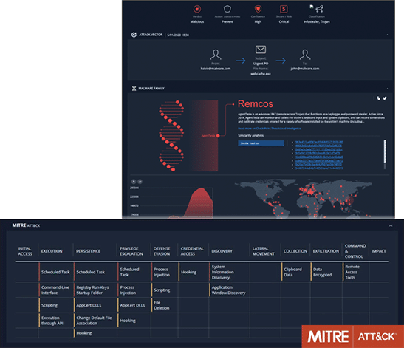This screenshot has width=404, height=348.
Task: Select Command-Line Interface technique
Action: pos(55,290)
